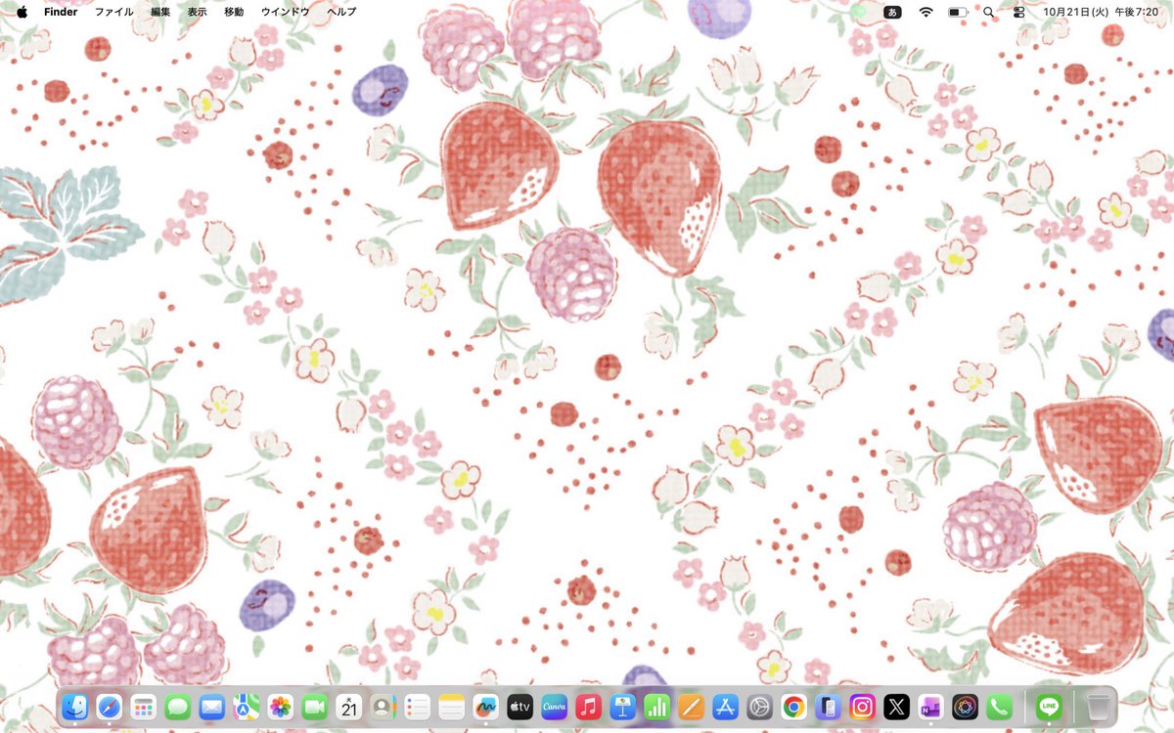
Task: Open the Messages app in Dock
Action: (178, 706)
